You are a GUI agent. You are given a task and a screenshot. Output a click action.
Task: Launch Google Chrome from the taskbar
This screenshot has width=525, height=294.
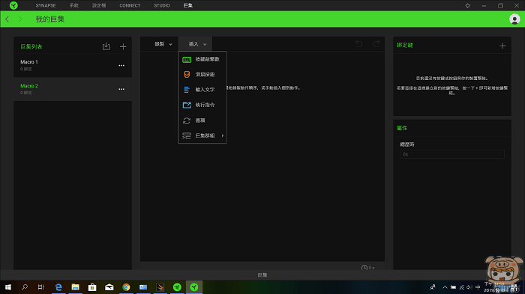tap(126, 287)
